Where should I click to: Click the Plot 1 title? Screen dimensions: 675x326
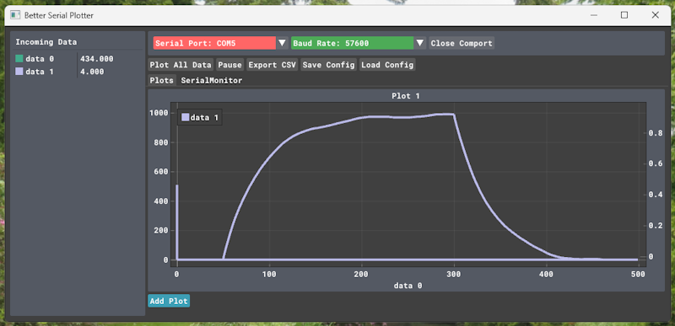click(x=406, y=96)
